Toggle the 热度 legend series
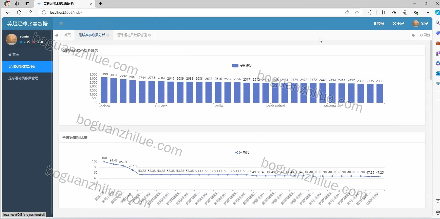Viewport: 440px width, 219px height. click(242, 152)
